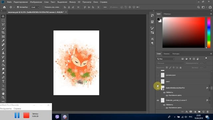This screenshot has height=120, width=213.
Task: Select the Ellipse shape tool
Action: point(3,89)
